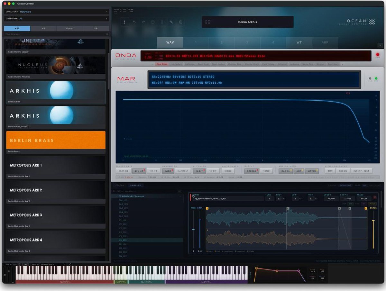
Task: Select NARROW bandwidth
Action: (183, 171)
